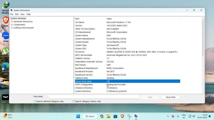Image resolution: width=214 pixels, height=120 pixels.
Task: Open the View menu
Action: 22,14
